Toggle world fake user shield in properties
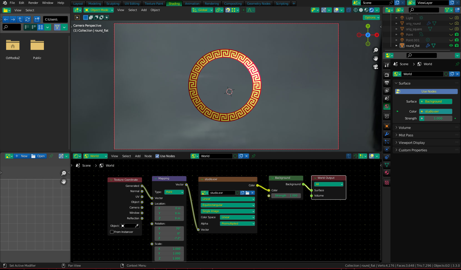 [446, 74]
